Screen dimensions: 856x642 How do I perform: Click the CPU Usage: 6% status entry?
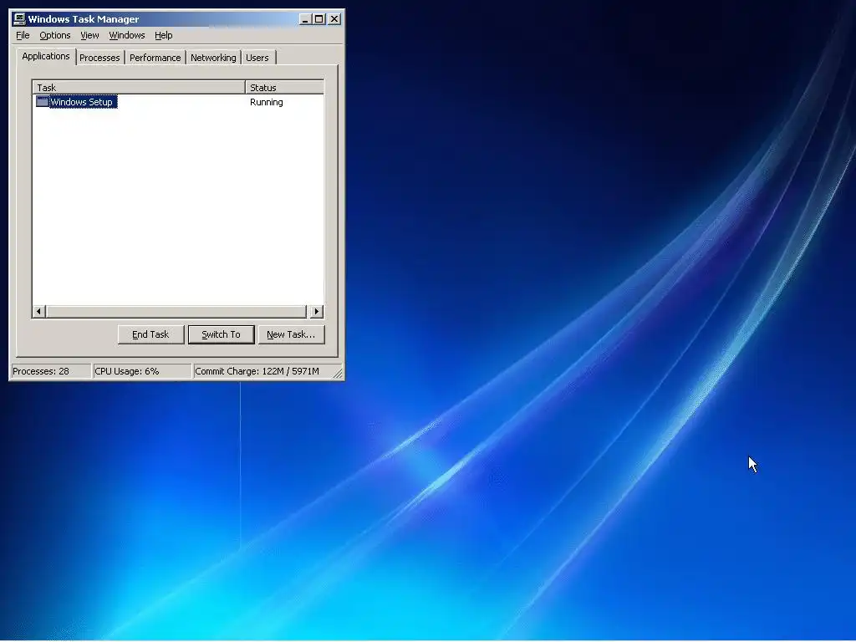[x=142, y=371]
